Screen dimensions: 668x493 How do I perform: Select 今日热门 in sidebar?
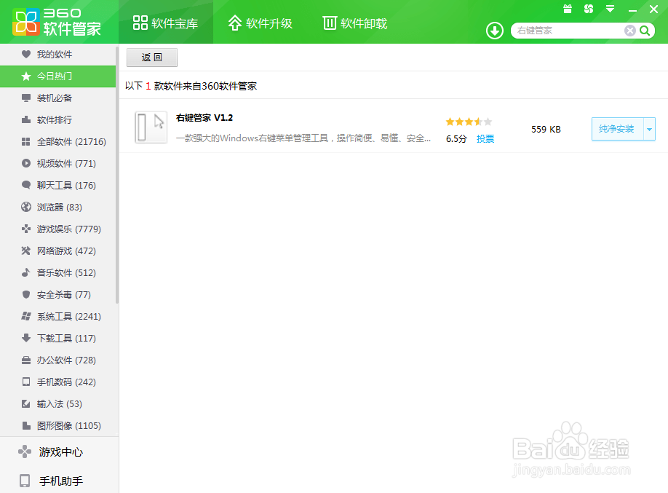click(x=58, y=76)
